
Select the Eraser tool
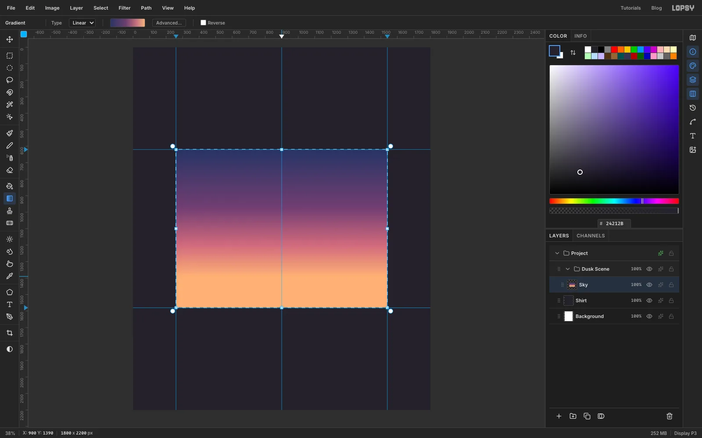9,170
